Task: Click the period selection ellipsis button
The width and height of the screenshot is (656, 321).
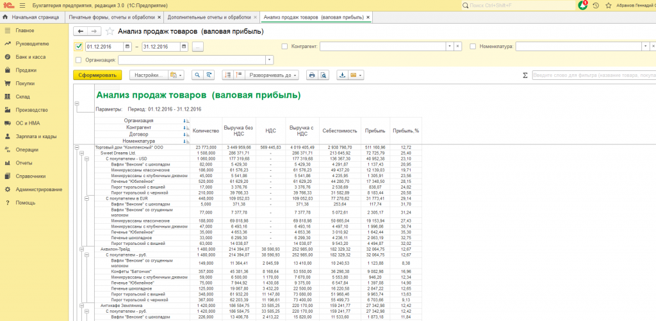Action: coord(198,47)
